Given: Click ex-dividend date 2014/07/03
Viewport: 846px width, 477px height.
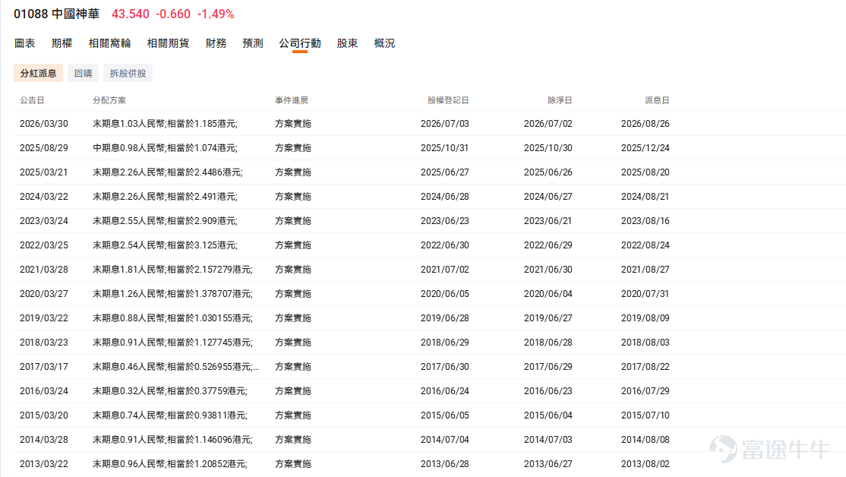Looking at the screenshot, I should click(x=548, y=439).
